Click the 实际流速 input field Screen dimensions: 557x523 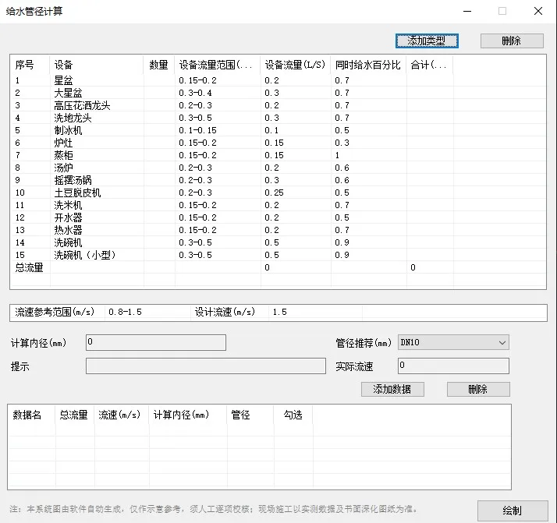(453, 366)
